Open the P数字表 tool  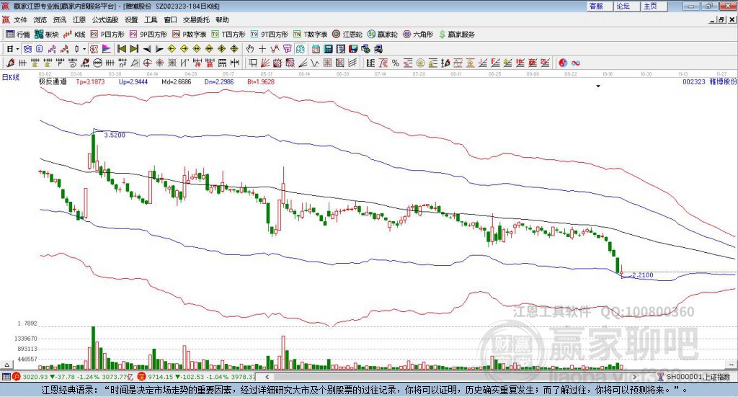(x=190, y=35)
